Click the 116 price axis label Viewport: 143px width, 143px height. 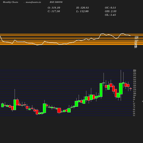134,89
